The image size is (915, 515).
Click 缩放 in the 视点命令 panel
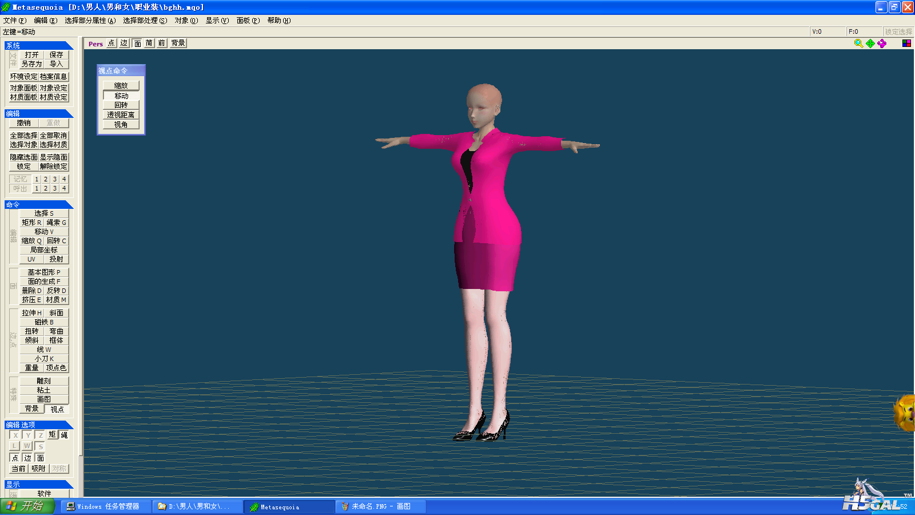(x=121, y=86)
